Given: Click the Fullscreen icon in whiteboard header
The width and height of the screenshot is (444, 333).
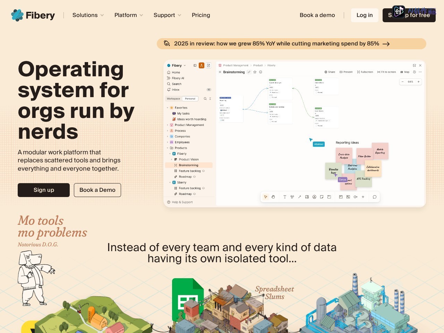Looking at the screenshot, I should click(358, 72).
